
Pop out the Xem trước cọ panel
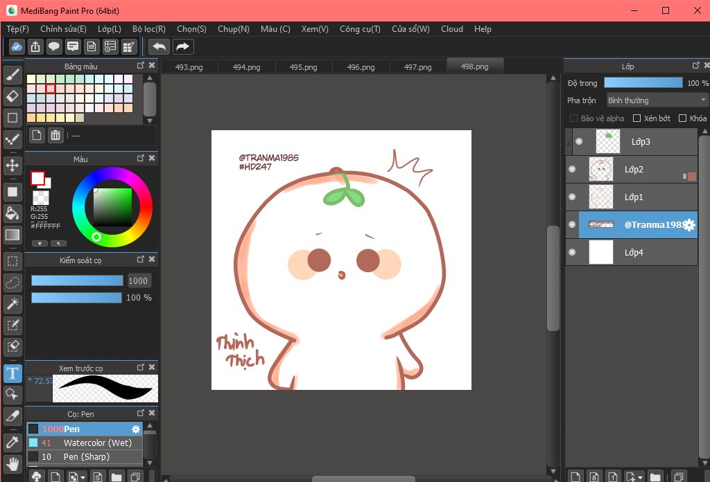pos(140,367)
